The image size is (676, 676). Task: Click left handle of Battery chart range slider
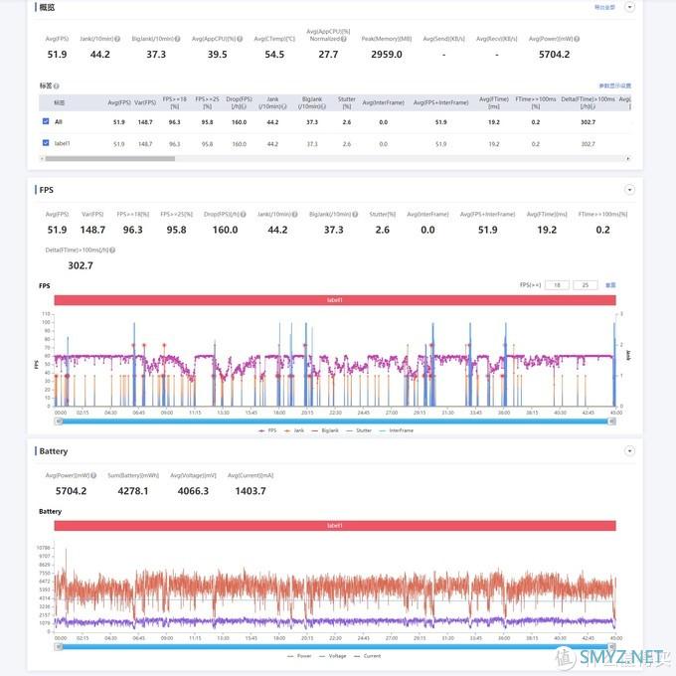[x=59, y=647]
